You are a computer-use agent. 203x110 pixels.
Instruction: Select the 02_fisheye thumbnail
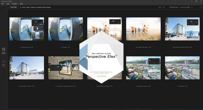pos(66,29)
